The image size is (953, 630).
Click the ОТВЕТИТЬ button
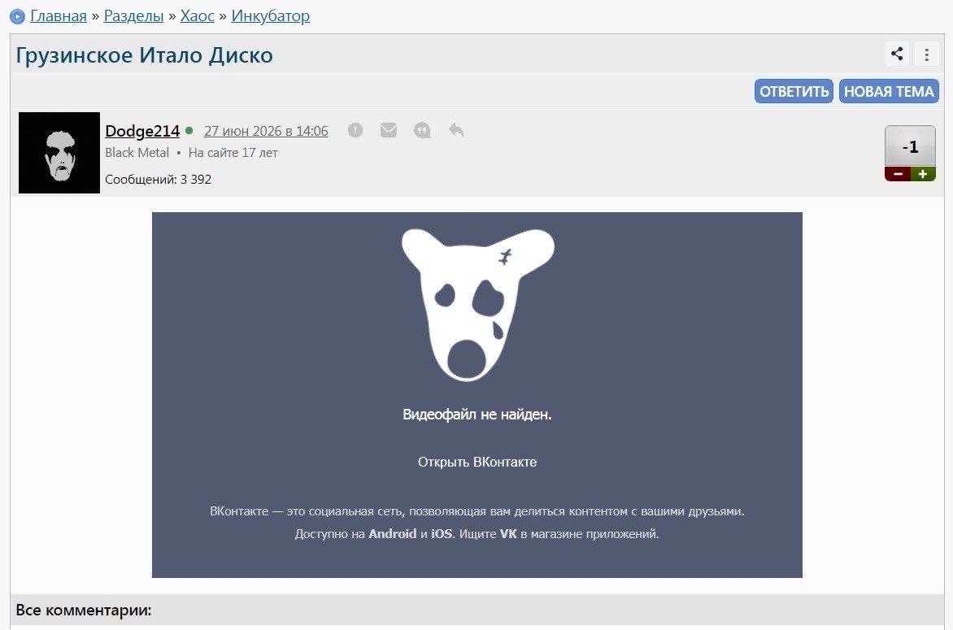point(794,91)
